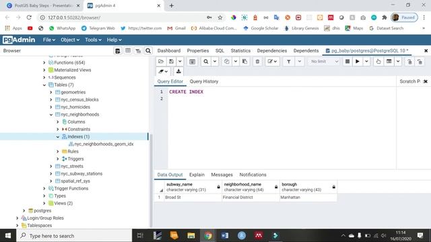Open the Filter options dropdown arrow

click(299, 61)
